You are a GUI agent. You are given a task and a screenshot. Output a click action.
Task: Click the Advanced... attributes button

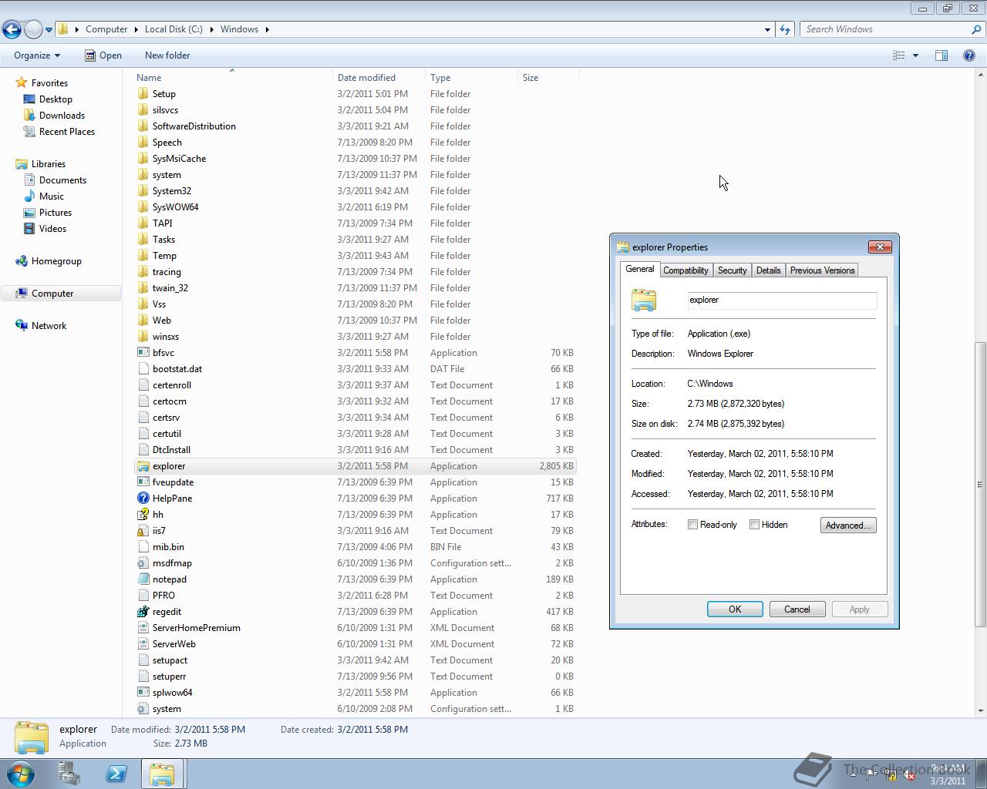pos(848,525)
